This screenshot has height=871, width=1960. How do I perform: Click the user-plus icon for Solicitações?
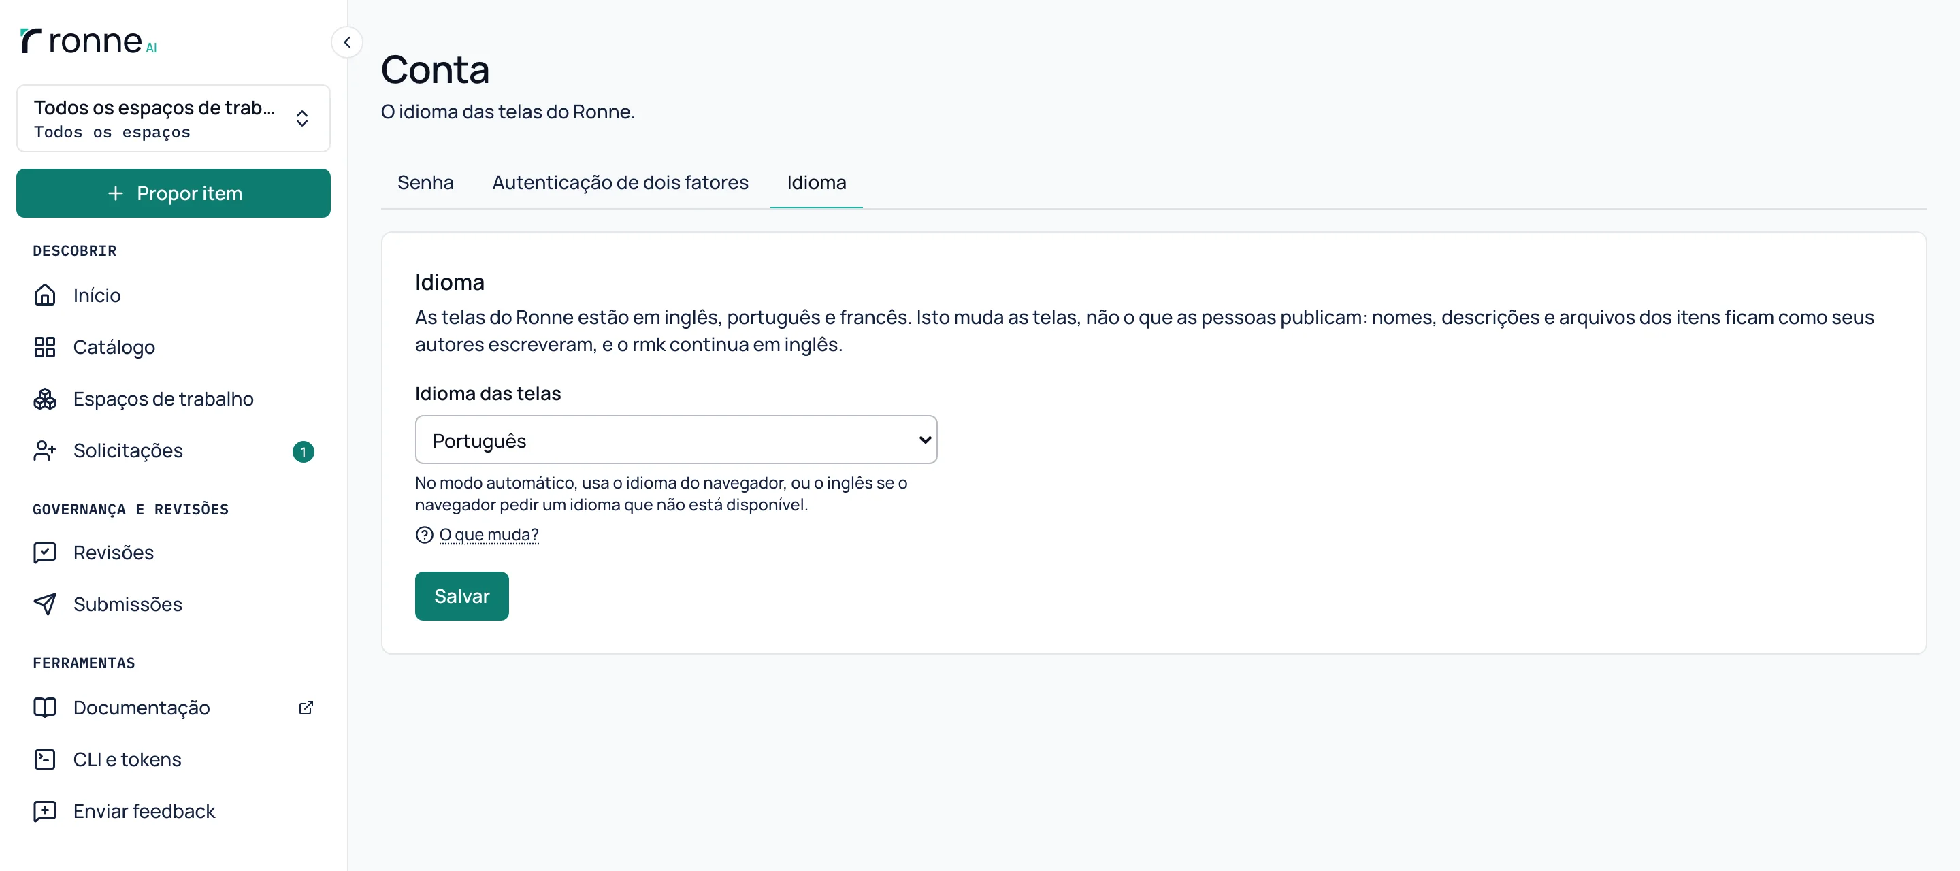pyautogui.click(x=45, y=450)
